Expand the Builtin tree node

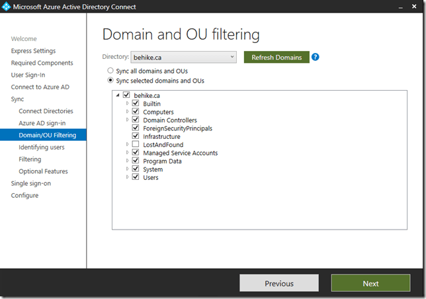127,104
